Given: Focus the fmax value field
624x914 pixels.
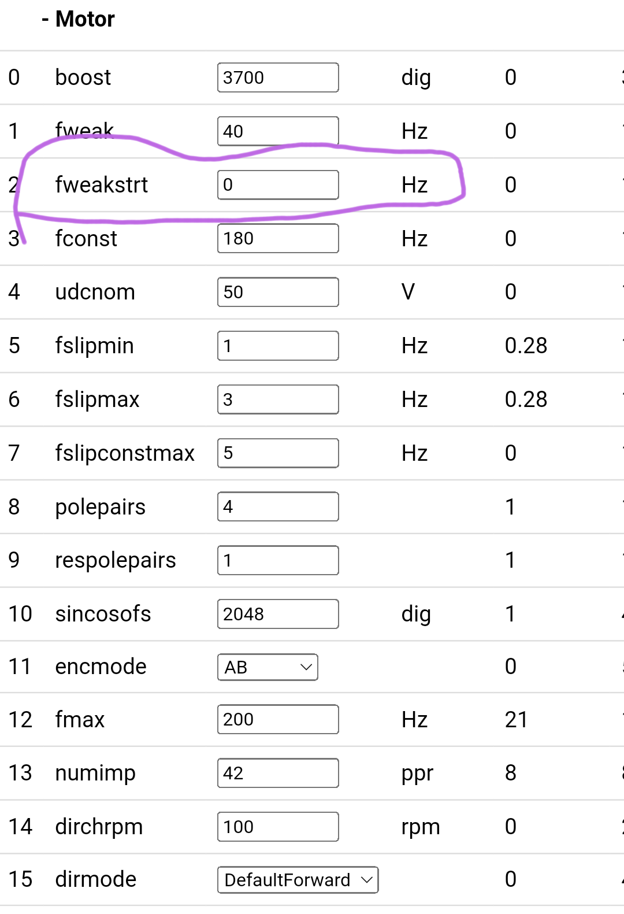Looking at the screenshot, I should 278,719.
